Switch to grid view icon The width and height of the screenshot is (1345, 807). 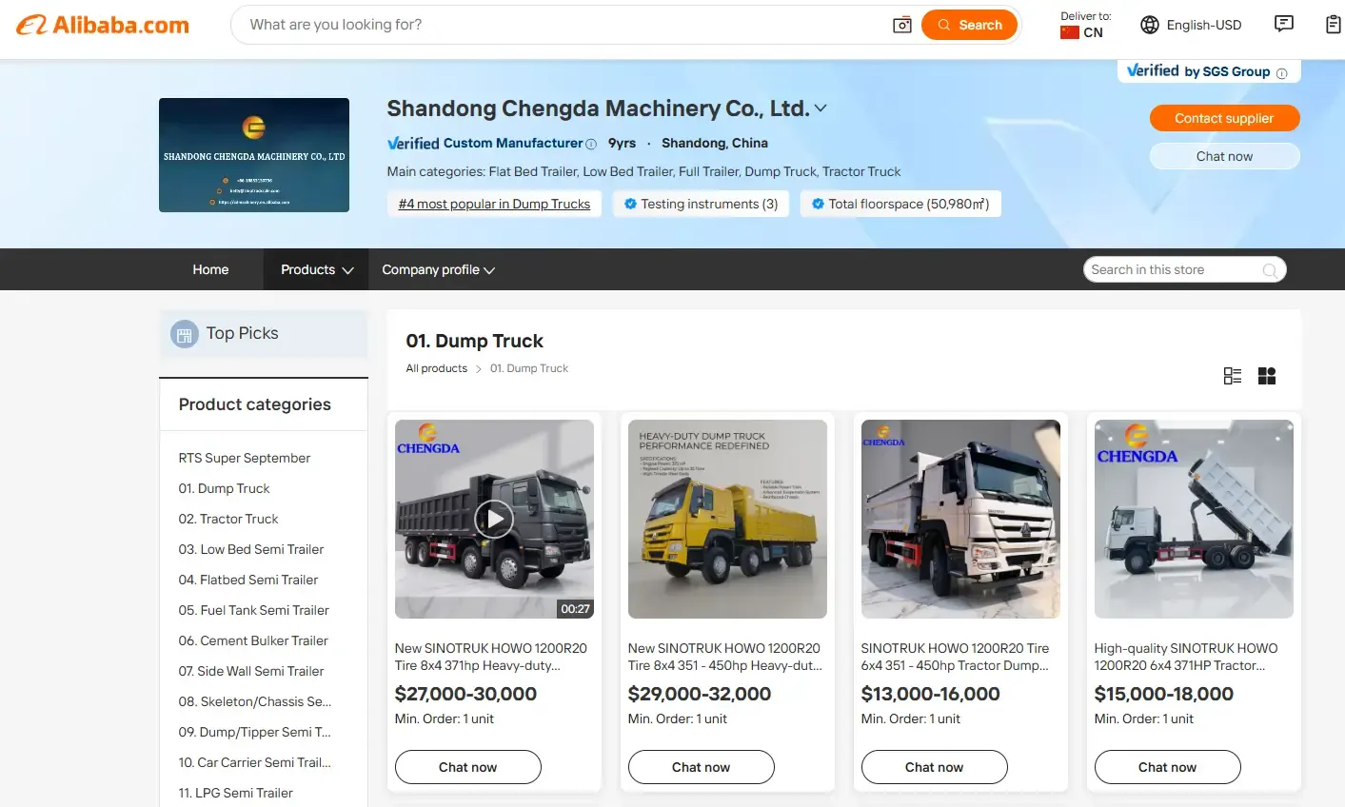click(1267, 376)
